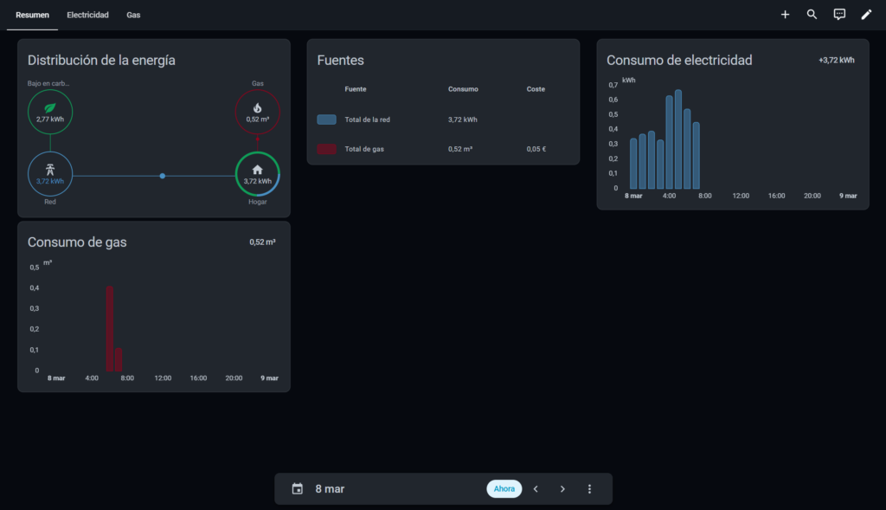886x510 pixels.
Task: Click the tallest bar in electricity chart
Action: click(x=678, y=140)
